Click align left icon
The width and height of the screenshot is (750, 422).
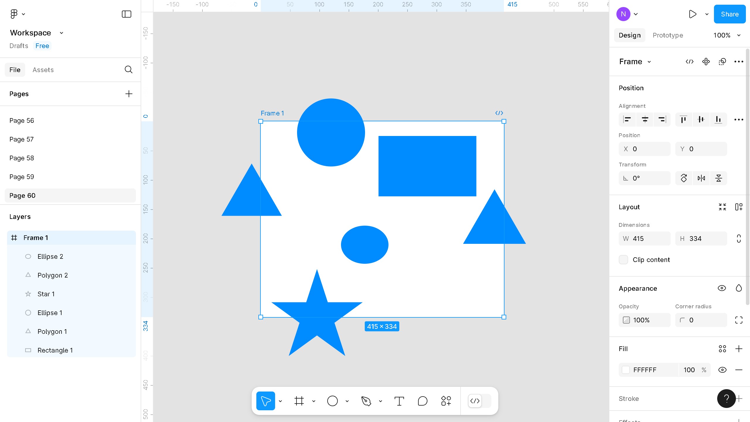coord(627,120)
